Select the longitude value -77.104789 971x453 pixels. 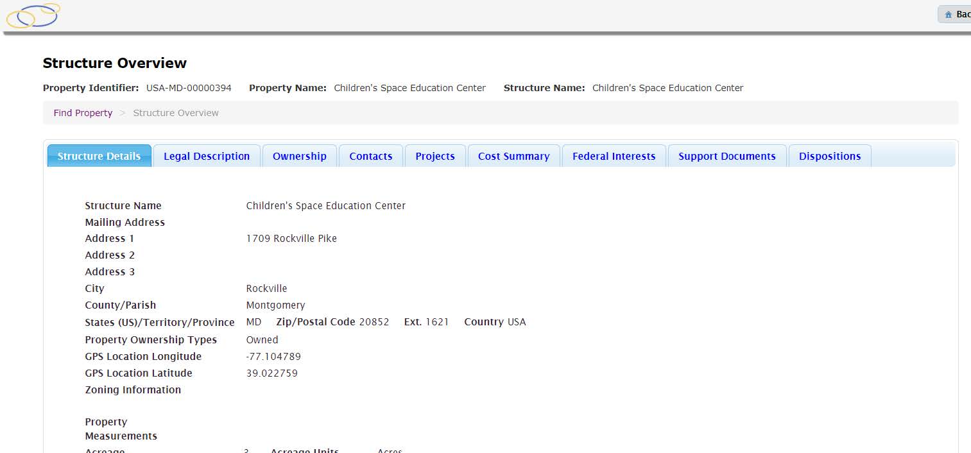273,357
